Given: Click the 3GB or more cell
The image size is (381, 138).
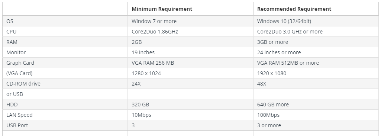Looking at the screenshot, I should [272, 42].
